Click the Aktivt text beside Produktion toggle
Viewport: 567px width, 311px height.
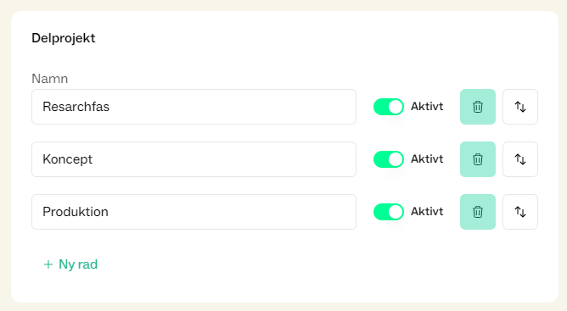tap(427, 211)
